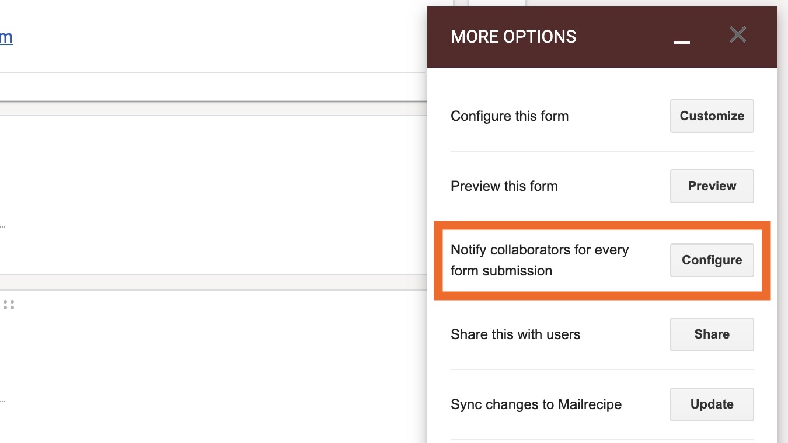Click inside the first form question card
Image resolution: width=788 pixels, height=443 pixels.
click(x=210, y=175)
